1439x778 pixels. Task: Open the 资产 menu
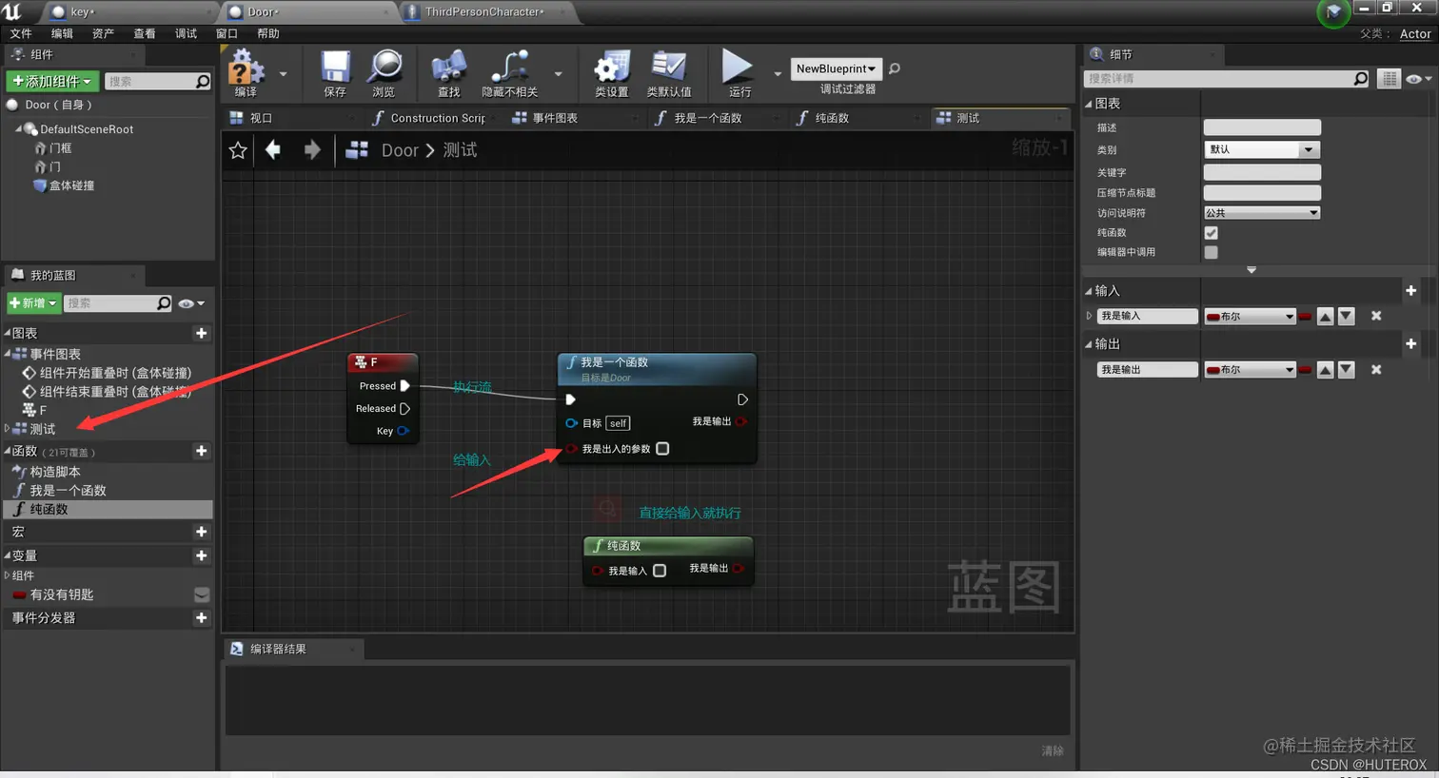pyautogui.click(x=103, y=33)
